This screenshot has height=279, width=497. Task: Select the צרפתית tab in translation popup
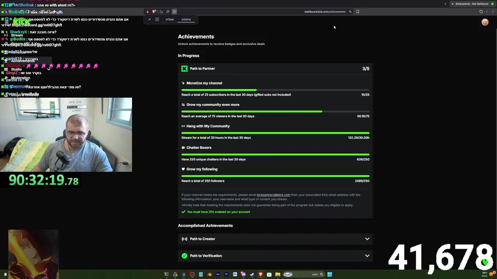[186, 19]
